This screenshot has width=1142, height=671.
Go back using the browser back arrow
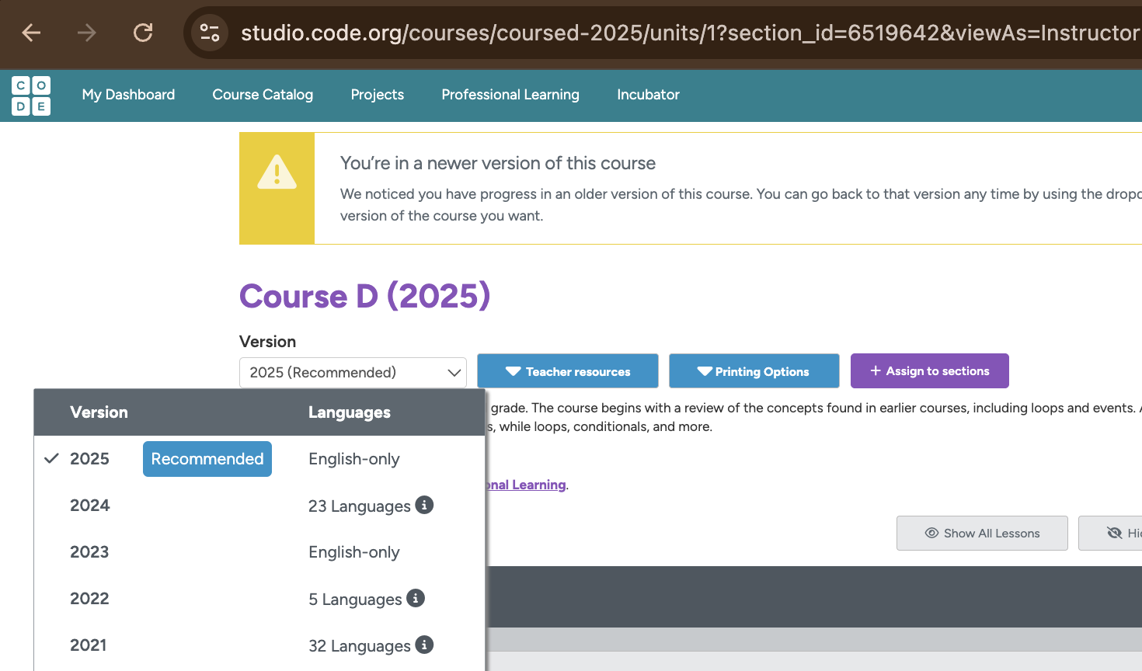pyautogui.click(x=31, y=33)
